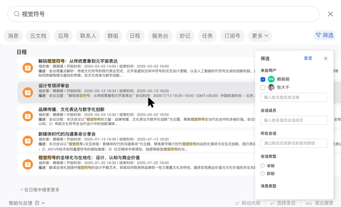Select the 单聊 radio option
The height and width of the screenshot is (207, 341).
pyautogui.click(x=262, y=166)
